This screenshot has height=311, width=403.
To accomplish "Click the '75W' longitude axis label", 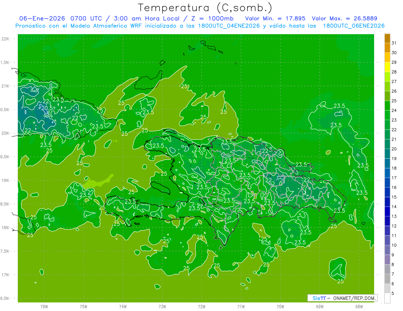I will (84, 307).
